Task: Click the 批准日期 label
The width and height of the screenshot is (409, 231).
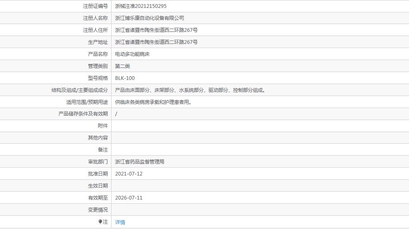Action: (x=98, y=174)
